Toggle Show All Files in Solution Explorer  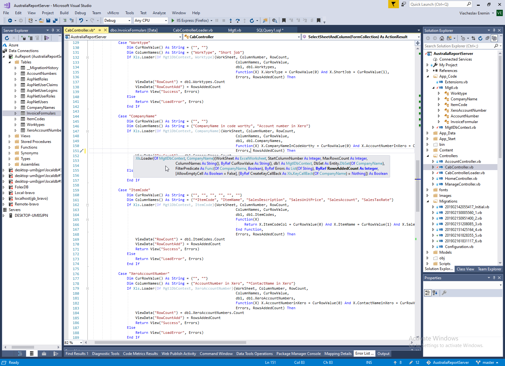(x=494, y=38)
